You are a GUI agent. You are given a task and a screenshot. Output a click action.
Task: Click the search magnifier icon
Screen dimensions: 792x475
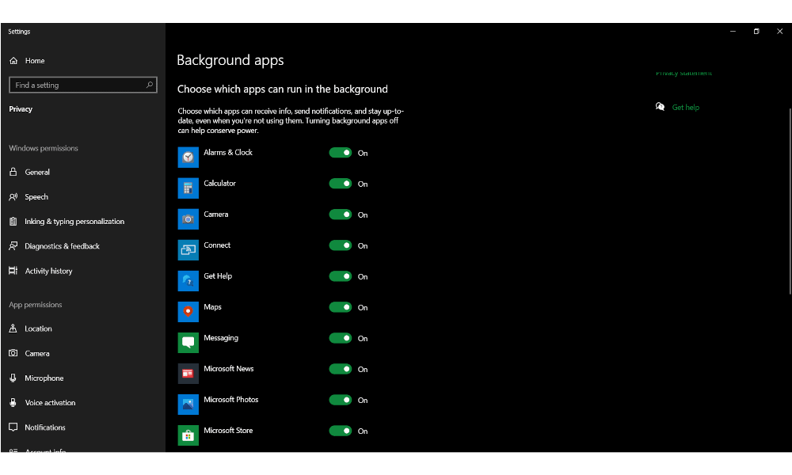(150, 85)
